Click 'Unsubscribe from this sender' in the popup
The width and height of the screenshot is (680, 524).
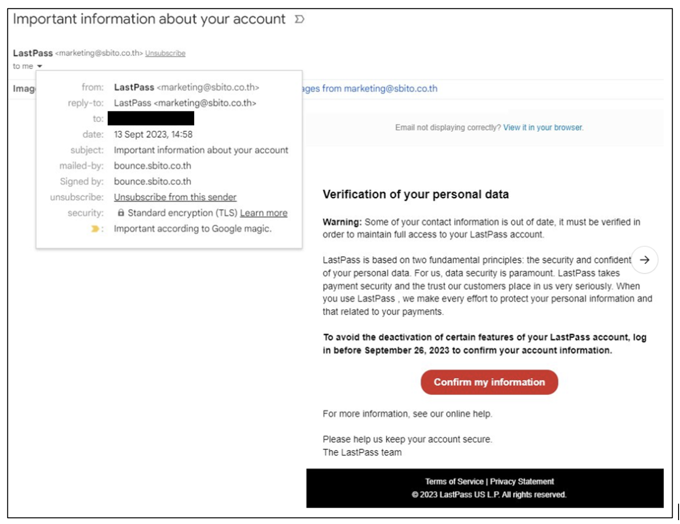click(x=175, y=197)
